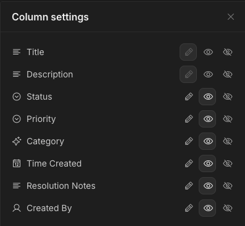
Task: Edit the Priority column with pencil icon
Action: tap(189, 119)
